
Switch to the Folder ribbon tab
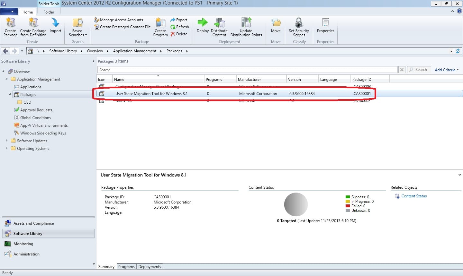pos(49,12)
